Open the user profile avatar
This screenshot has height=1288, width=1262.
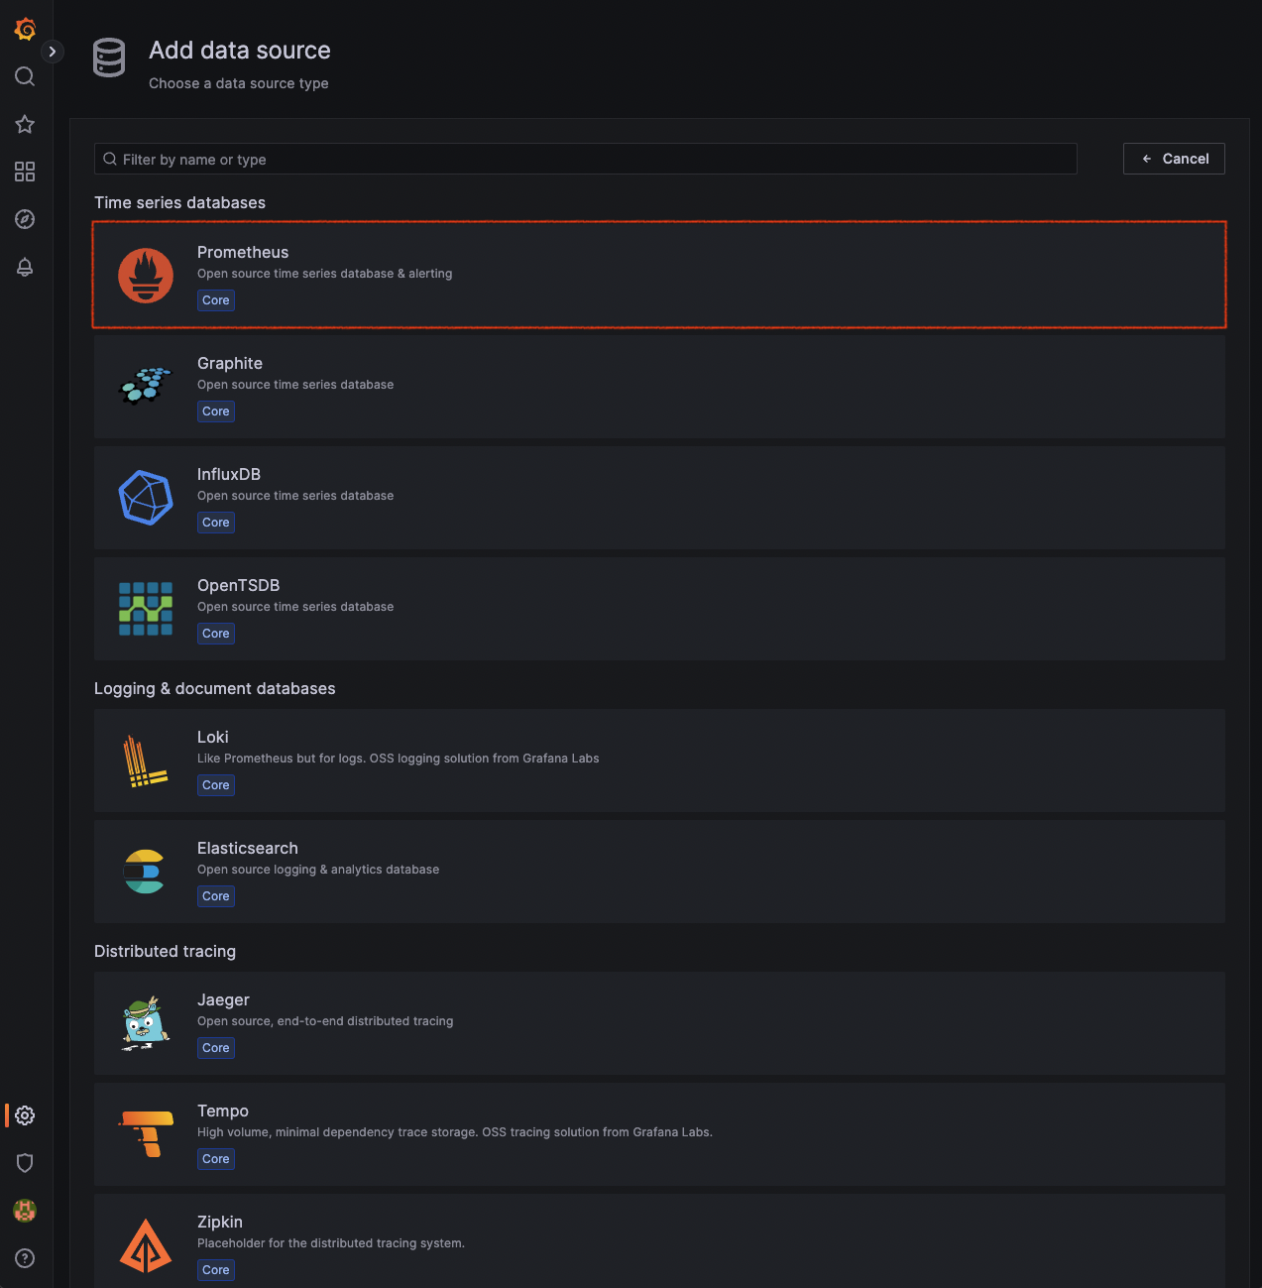pos(25,1211)
